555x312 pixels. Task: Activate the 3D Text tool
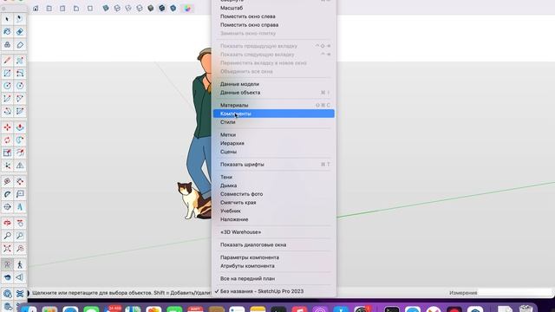[x=20, y=207]
